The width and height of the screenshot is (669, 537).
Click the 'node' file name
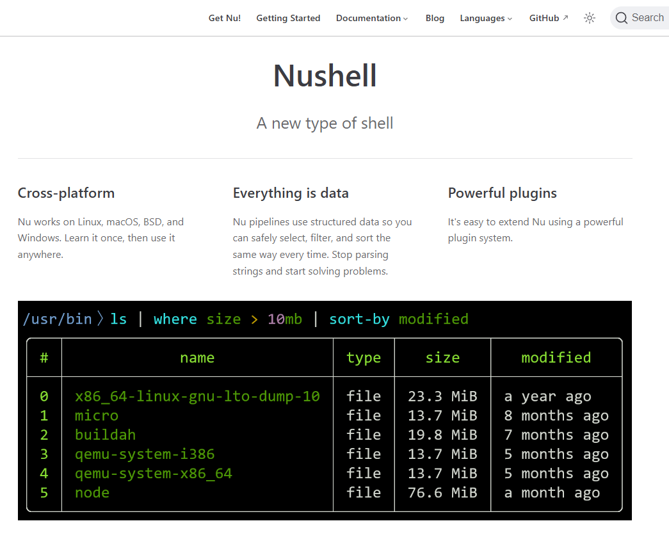coord(92,493)
